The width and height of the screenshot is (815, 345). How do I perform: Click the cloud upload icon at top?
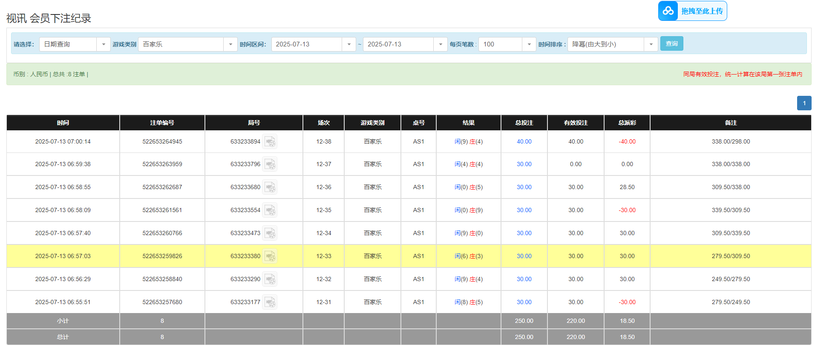pyautogui.click(x=668, y=11)
